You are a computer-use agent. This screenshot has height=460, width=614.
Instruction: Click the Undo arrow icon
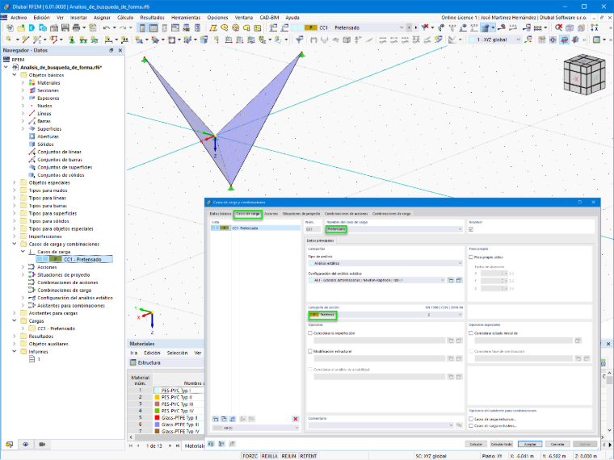pos(106,27)
